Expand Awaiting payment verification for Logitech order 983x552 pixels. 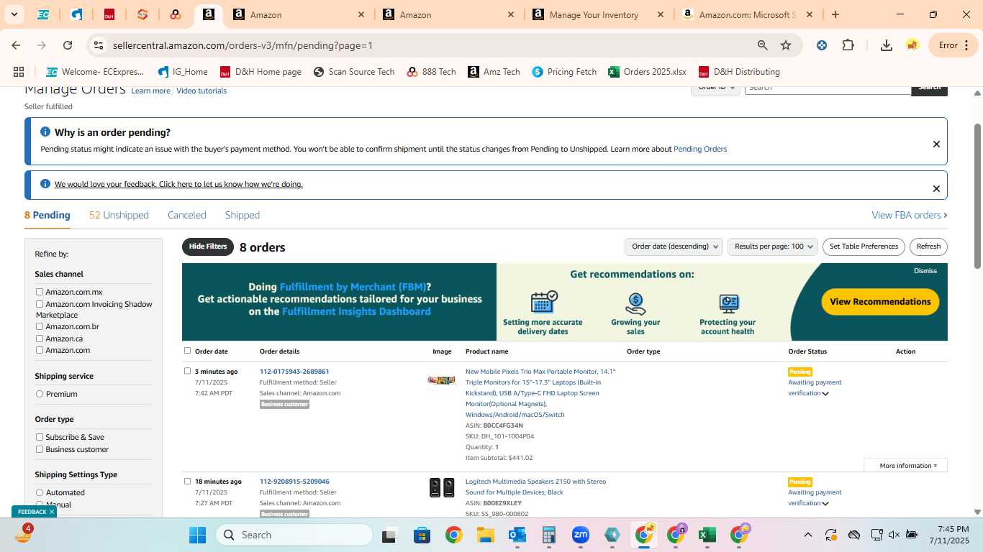(x=825, y=503)
